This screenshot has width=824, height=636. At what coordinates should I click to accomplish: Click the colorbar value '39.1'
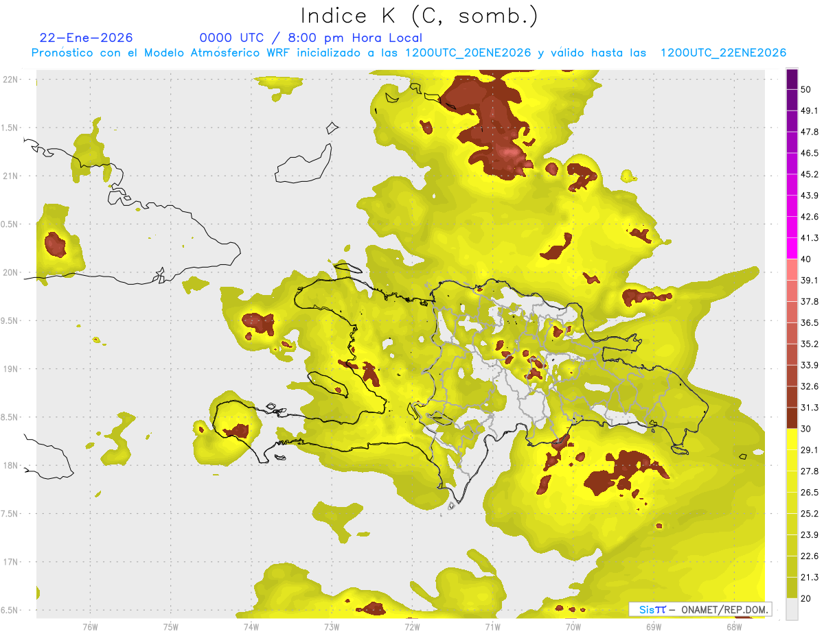(x=809, y=280)
